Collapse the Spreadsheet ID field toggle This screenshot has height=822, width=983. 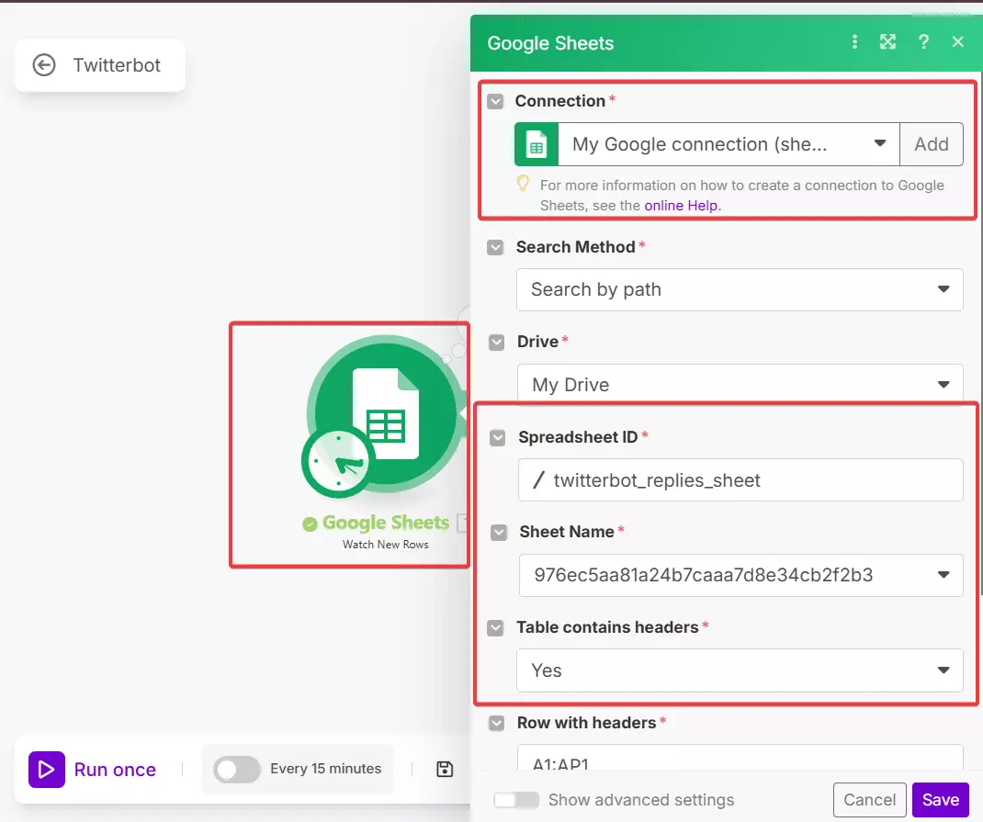tap(498, 438)
